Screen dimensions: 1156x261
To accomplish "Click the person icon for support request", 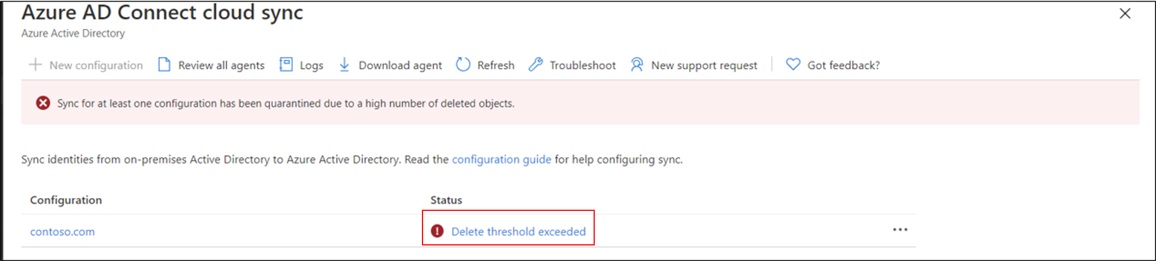I will pos(637,65).
